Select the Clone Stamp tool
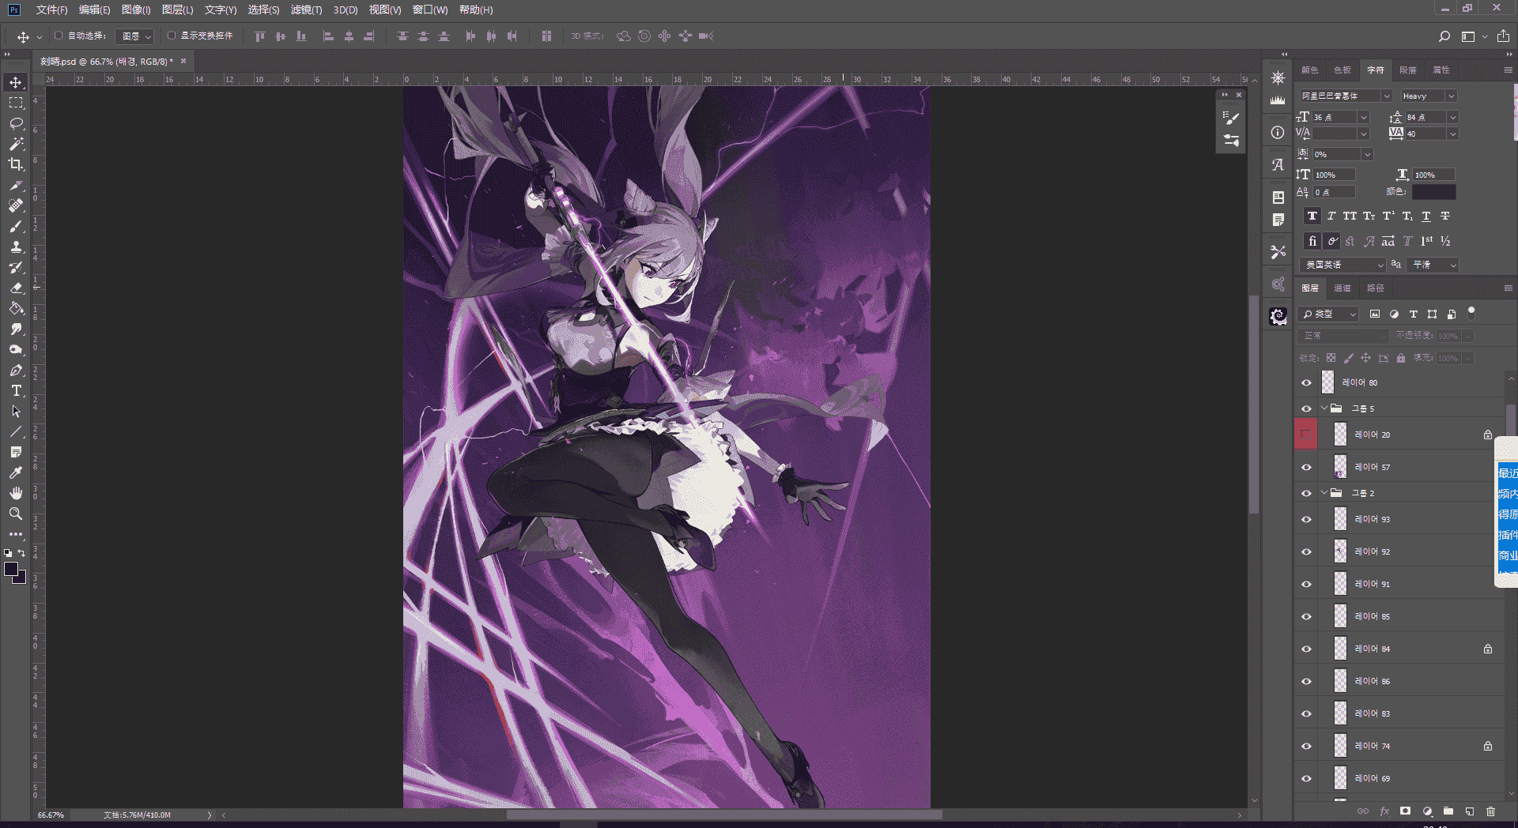The width and height of the screenshot is (1518, 828). tap(16, 247)
